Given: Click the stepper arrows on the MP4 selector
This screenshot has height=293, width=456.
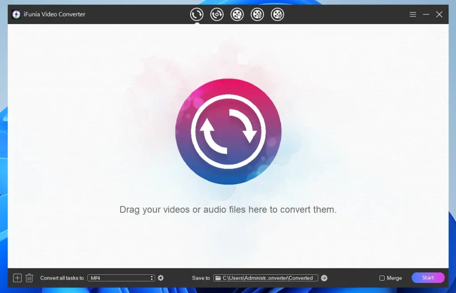Looking at the screenshot, I should pyautogui.click(x=152, y=277).
